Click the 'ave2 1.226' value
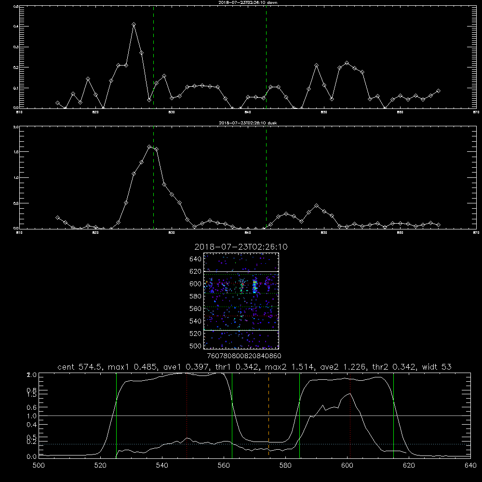Image resolution: width=482 pixels, height=482 pixels. [x=343, y=367]
